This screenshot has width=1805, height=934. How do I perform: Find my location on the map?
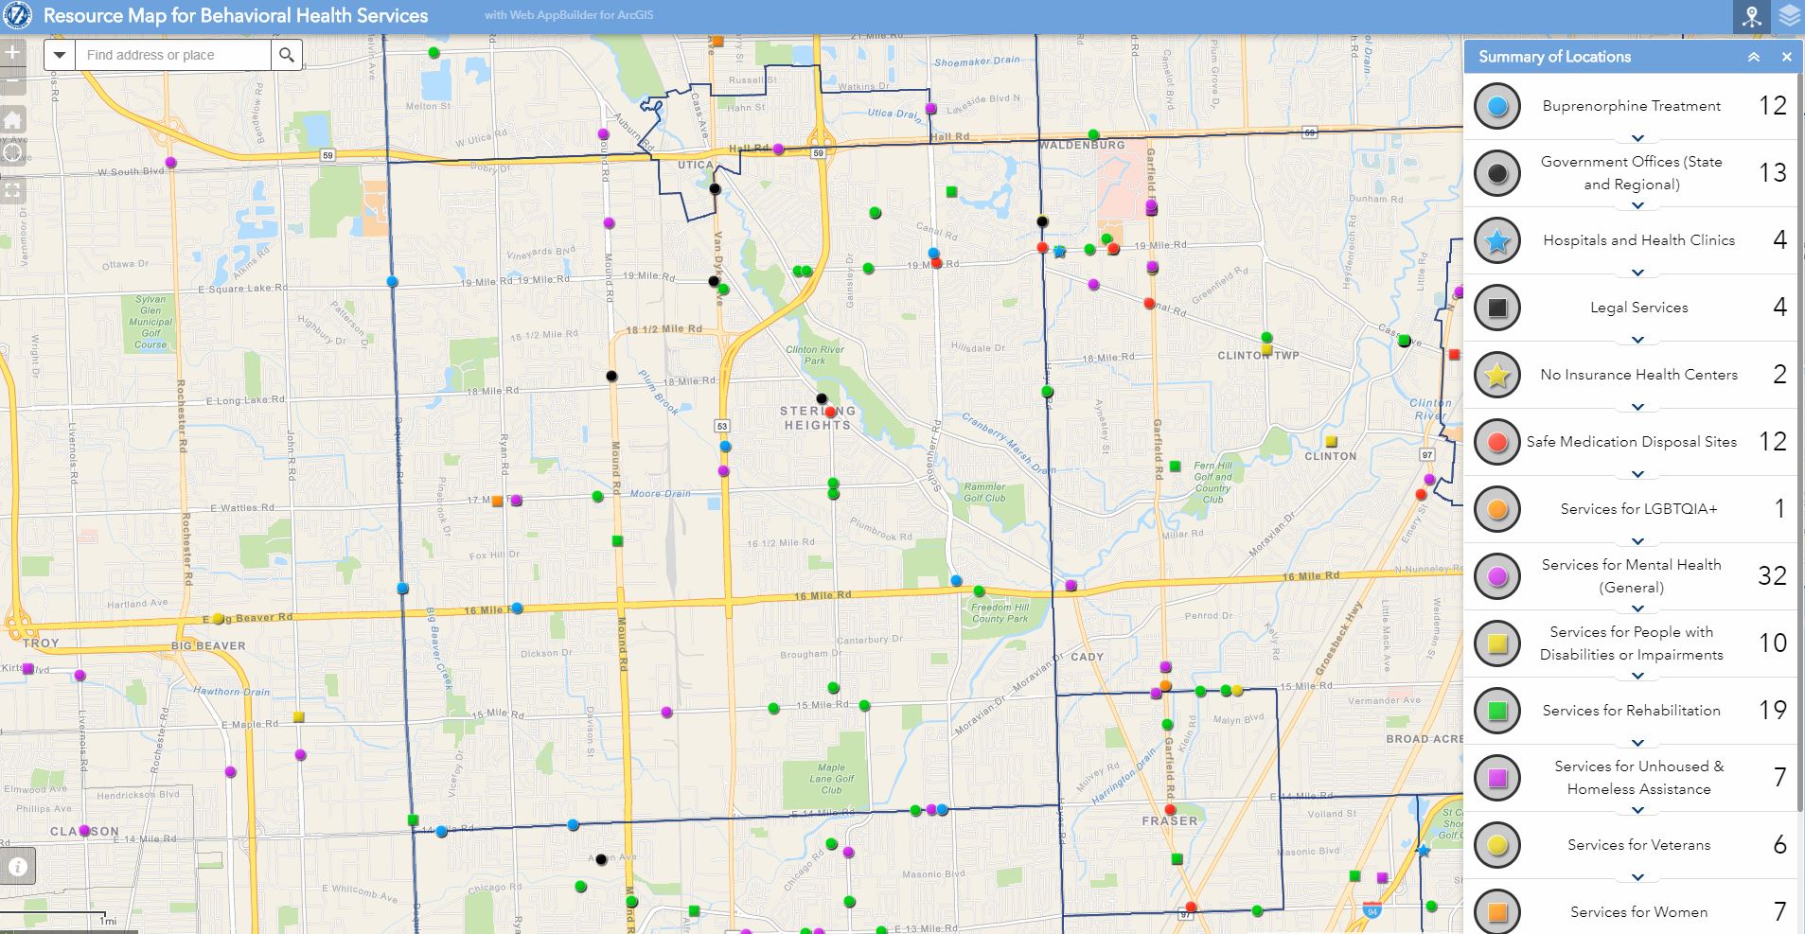[x=11, y=153]
